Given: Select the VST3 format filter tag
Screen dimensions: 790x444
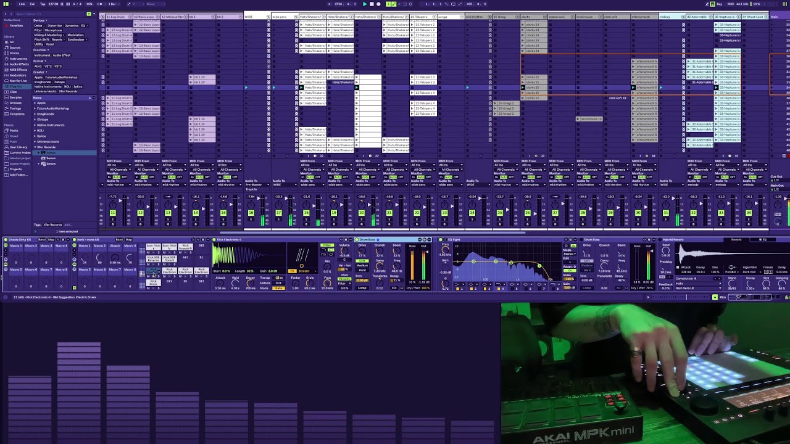Looking at the screenshot, I should pyautogui.click(x=58, y=66).
